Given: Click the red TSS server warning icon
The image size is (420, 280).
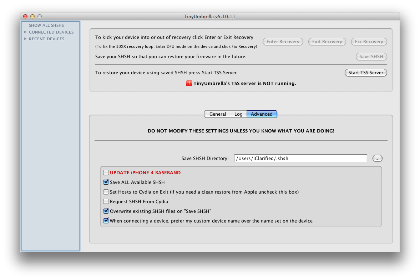Looking at the screenshot, I should (x=189, y=84).
